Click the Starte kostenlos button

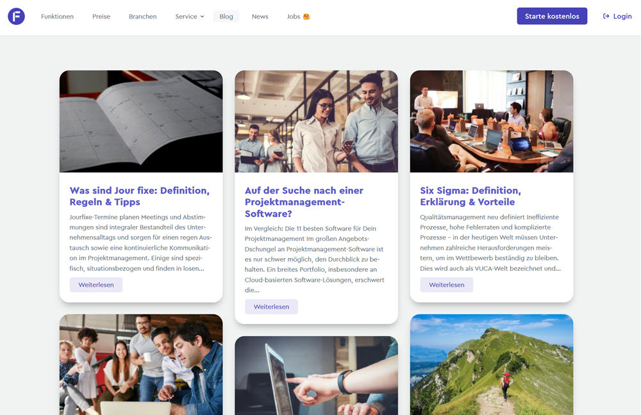[x=552, y=15]
